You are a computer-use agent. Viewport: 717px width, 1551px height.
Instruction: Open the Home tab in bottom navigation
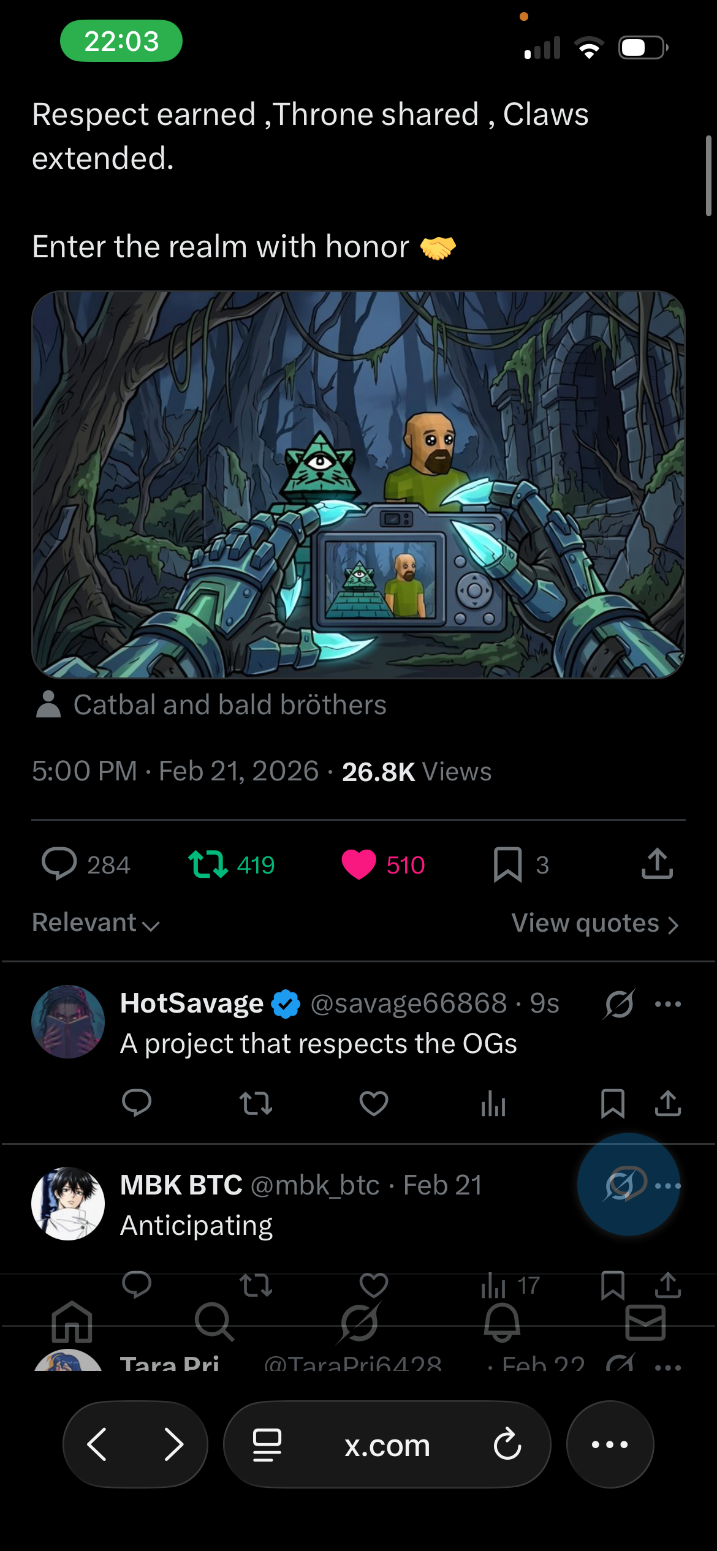click(72, 1322)
